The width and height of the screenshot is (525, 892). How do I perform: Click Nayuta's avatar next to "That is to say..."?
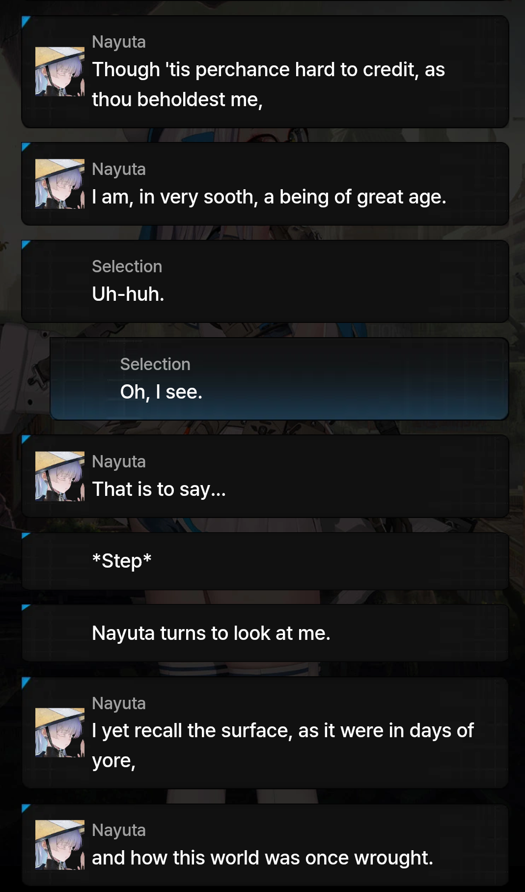coord(60,476)
